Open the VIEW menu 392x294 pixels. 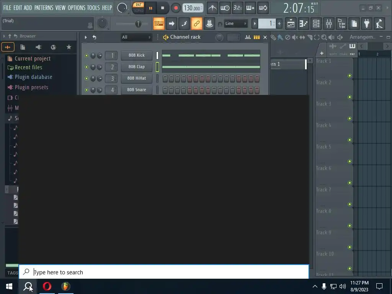(x=60, y=8)
